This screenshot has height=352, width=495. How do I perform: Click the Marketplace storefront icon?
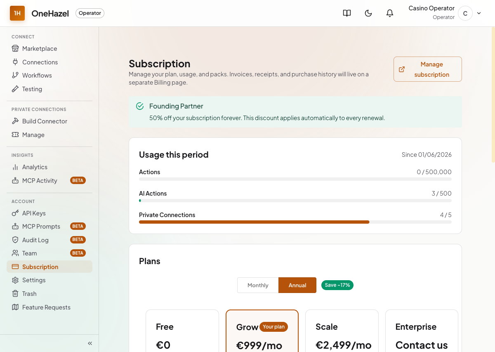15,49
